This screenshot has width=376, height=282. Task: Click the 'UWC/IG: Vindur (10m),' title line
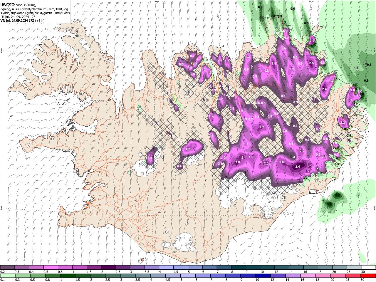pyautogui.click(x=18, y=5)
